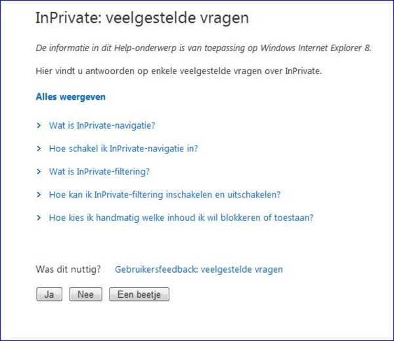394x341 pixels.
Task: Click the 'Was dit nuttig?' label
Action: (x=68, y=270)
